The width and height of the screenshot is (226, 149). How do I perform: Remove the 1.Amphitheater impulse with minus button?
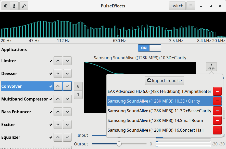point(217,91)
